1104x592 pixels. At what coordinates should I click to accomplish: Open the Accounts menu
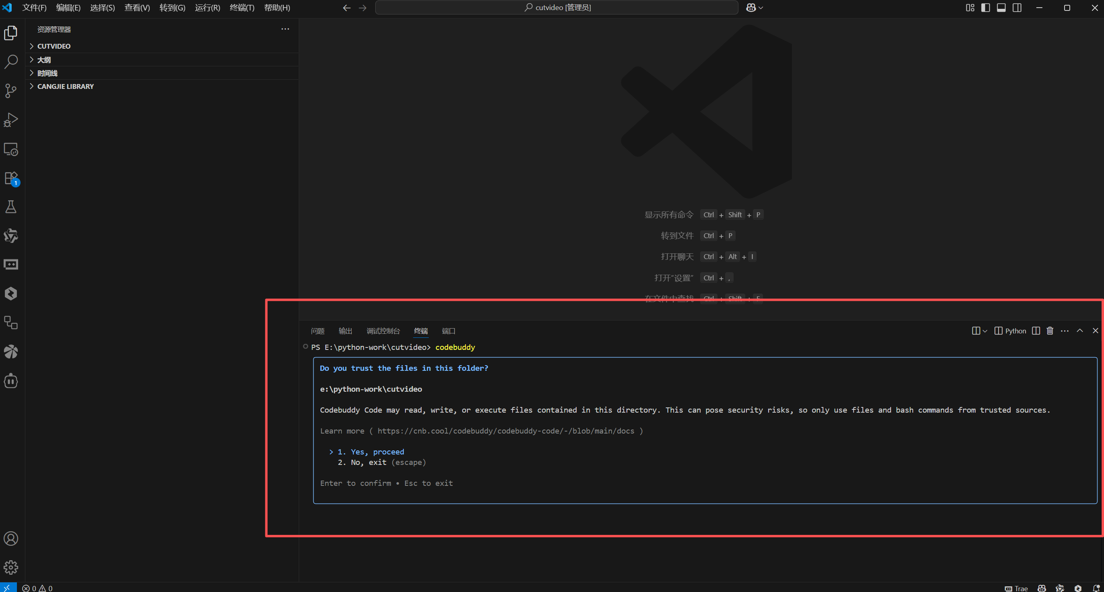tap(11, 538)
